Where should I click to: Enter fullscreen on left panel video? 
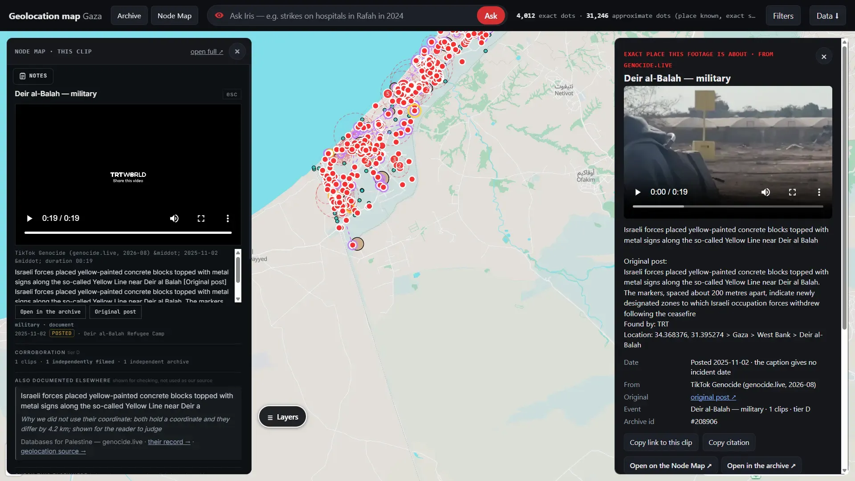(x=201, y=218)
